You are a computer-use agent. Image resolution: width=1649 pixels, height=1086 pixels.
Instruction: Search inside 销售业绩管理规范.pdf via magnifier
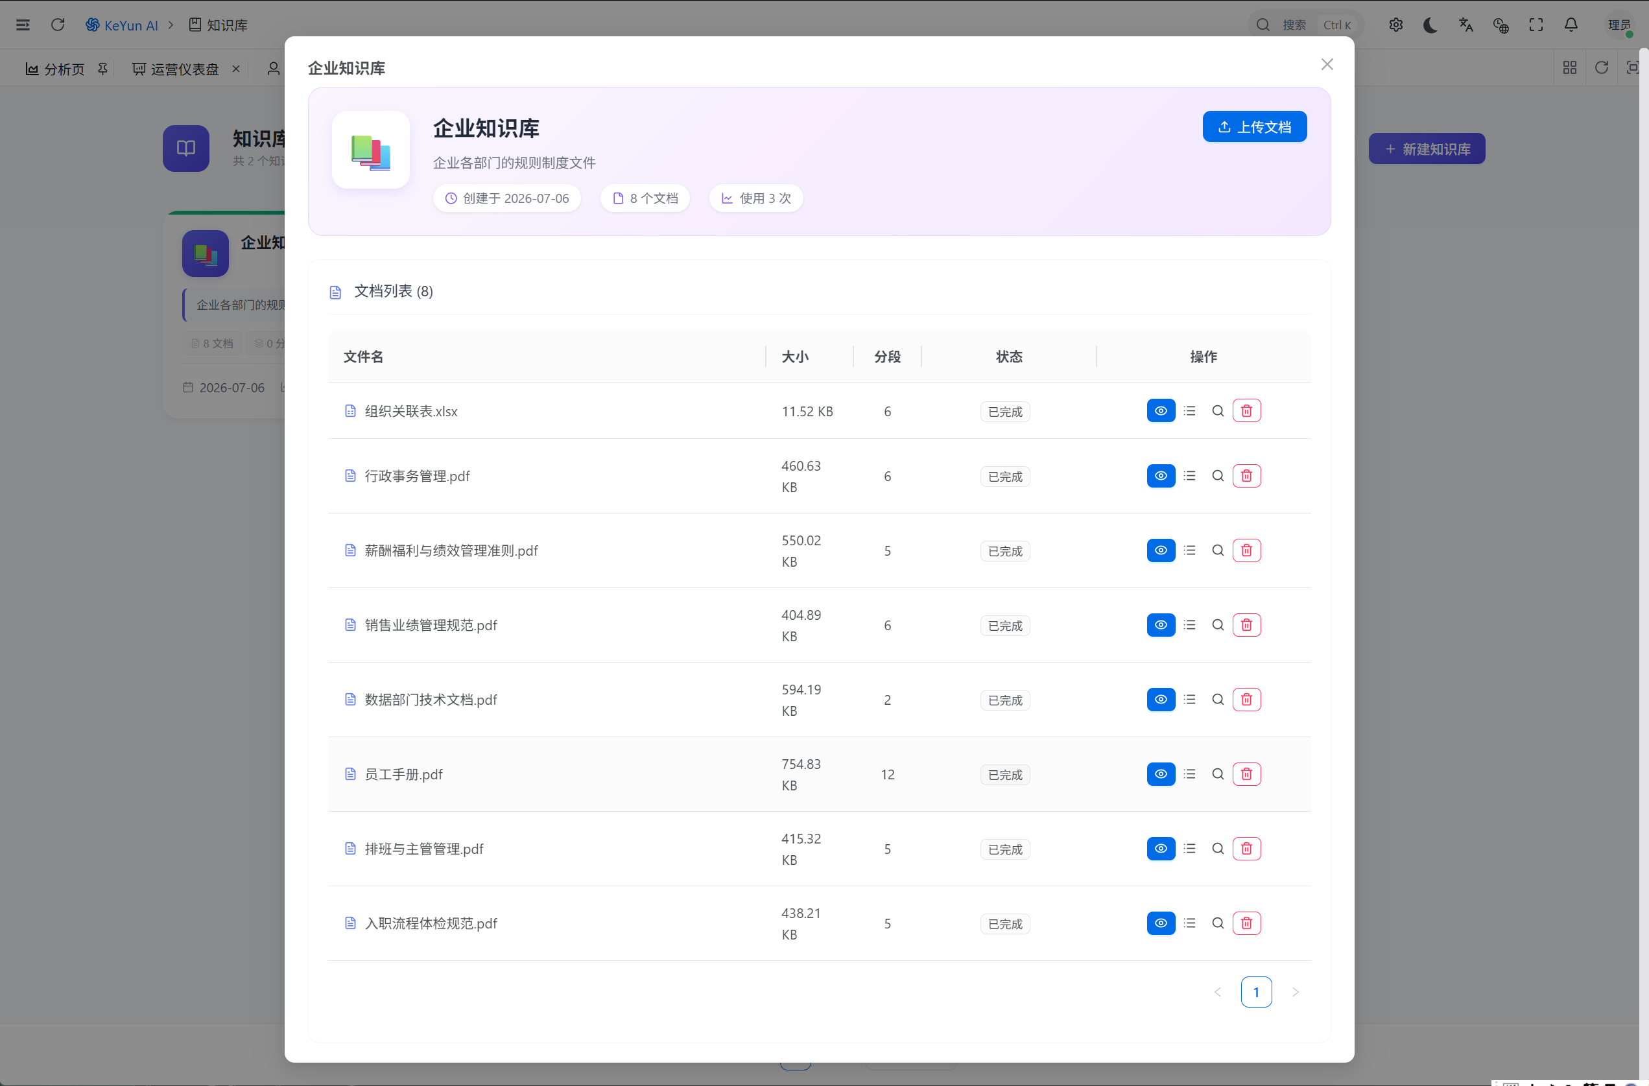1217,625
